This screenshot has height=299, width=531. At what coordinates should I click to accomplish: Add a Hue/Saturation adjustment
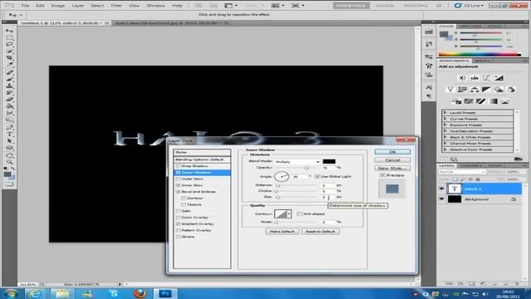point(462,90)
